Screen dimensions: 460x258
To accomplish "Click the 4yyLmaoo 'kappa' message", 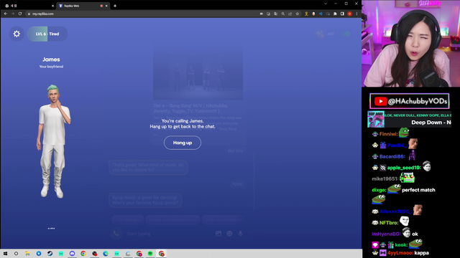I will click(422, 253).
